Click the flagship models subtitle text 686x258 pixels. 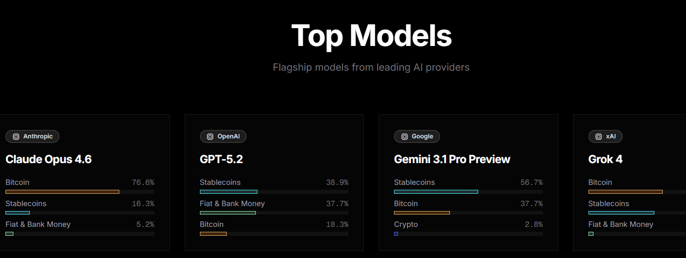tap(371, 67)
